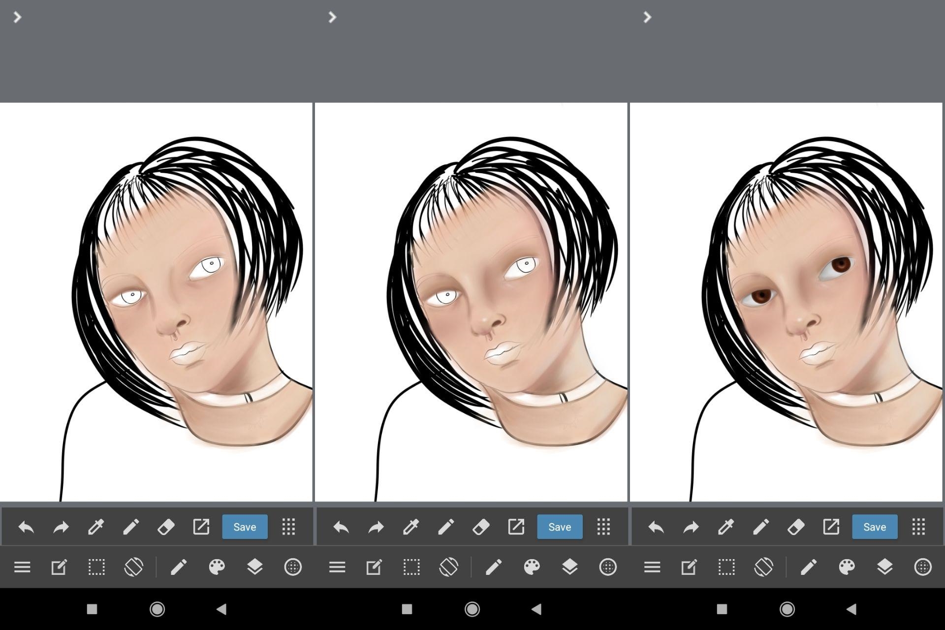Open hamburger menu in middle panel
This screenshot has width=945, height=630.
(337, 567)
